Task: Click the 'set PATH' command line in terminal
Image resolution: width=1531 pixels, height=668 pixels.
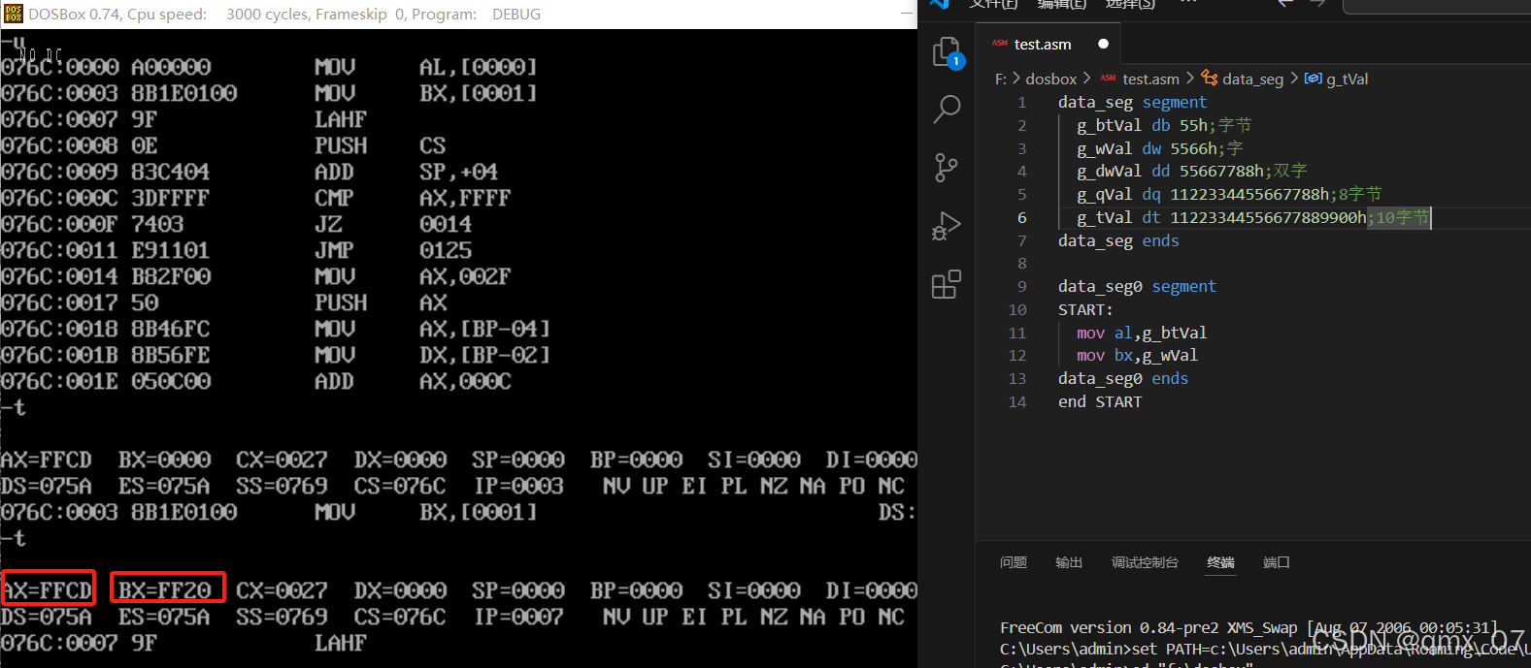Action: (x=1265, y=649)
